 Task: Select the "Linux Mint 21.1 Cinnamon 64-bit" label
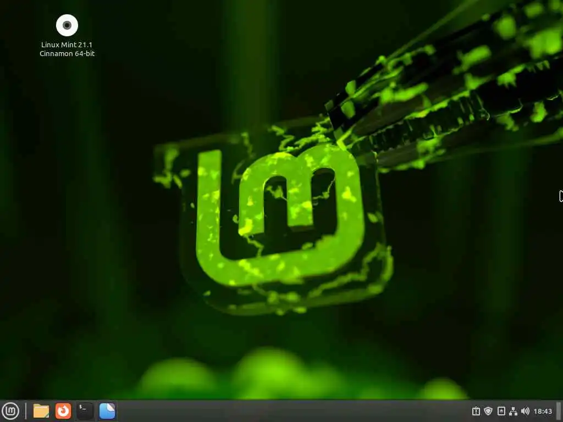click(67, 49)
